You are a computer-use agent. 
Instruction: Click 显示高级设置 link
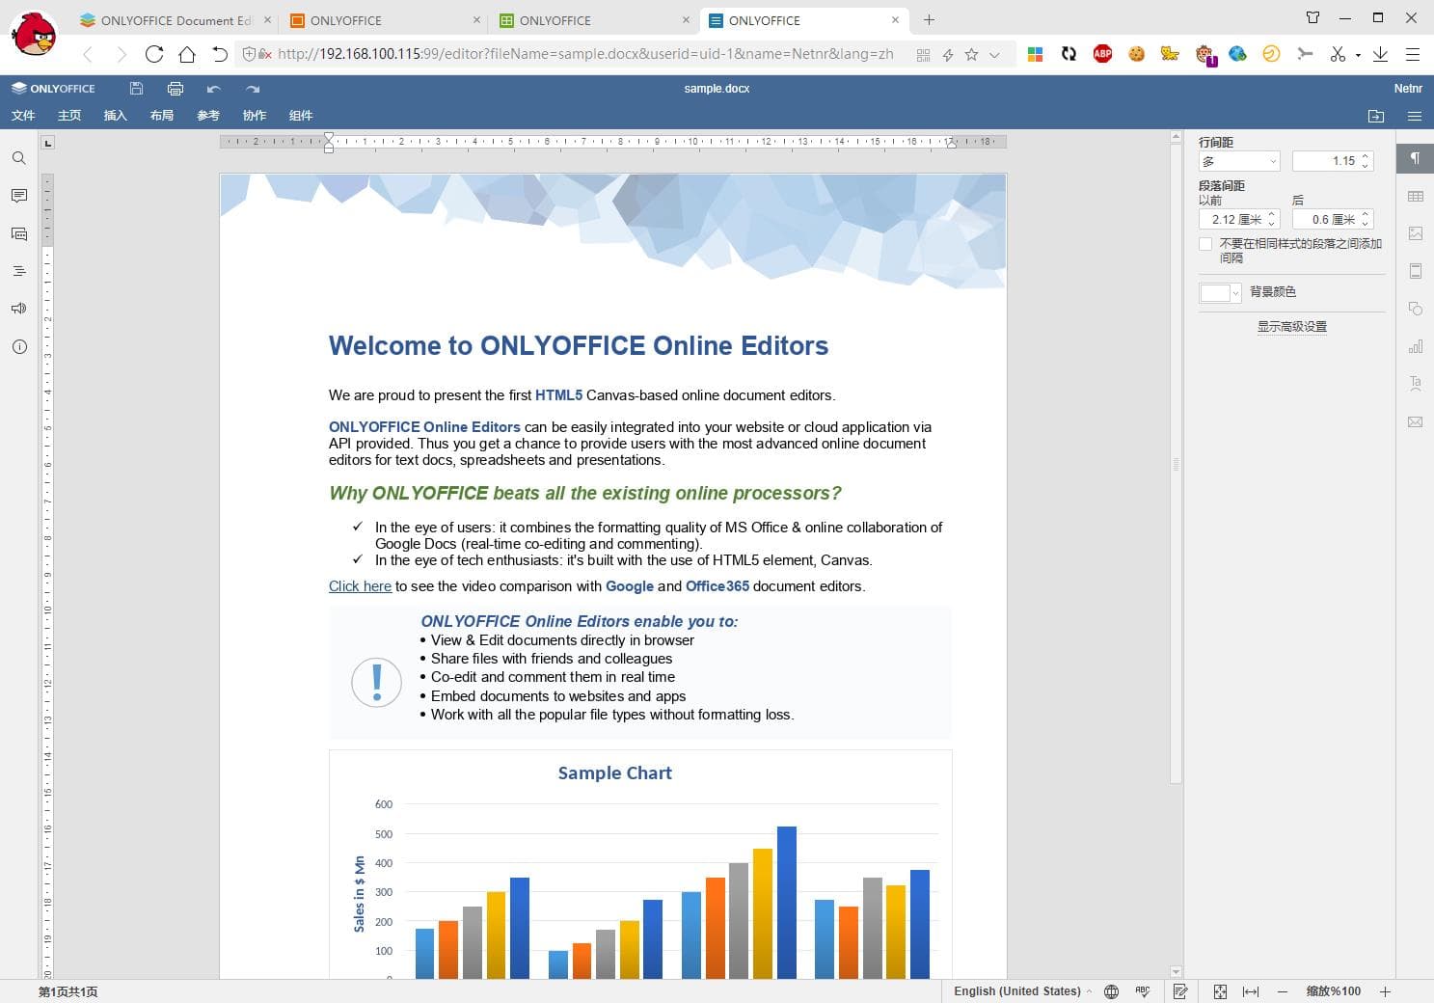(1291, 327)
